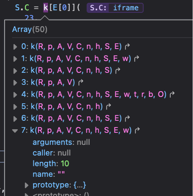Expand array entry 0 disclosure triangle

pyautogui.click(x=15, y=47)
